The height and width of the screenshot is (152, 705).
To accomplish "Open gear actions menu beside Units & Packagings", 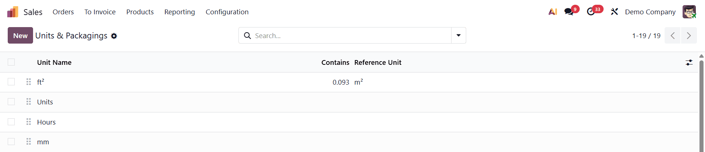I will (x=114, y=36).
